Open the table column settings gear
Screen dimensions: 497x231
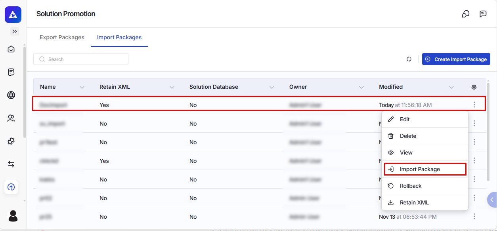click(474, 87)
